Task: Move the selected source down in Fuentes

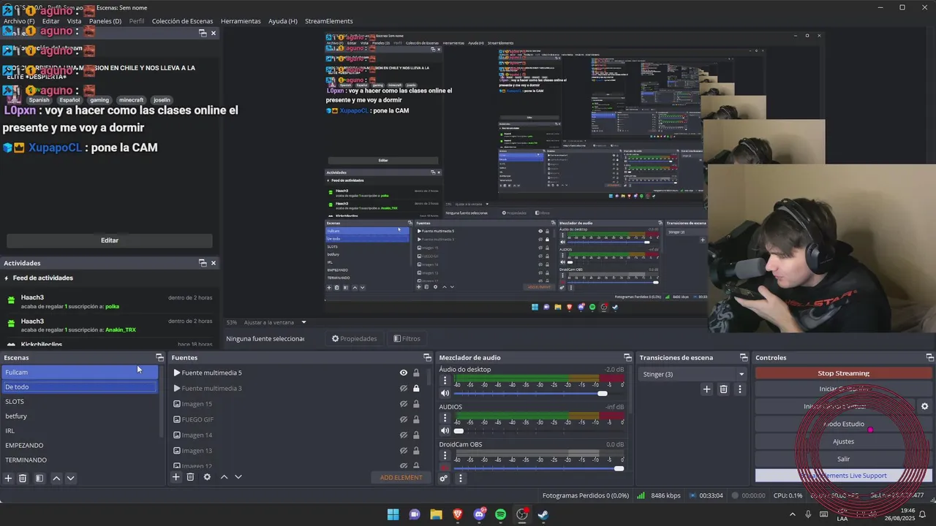Action: click(x=238, y=477)
